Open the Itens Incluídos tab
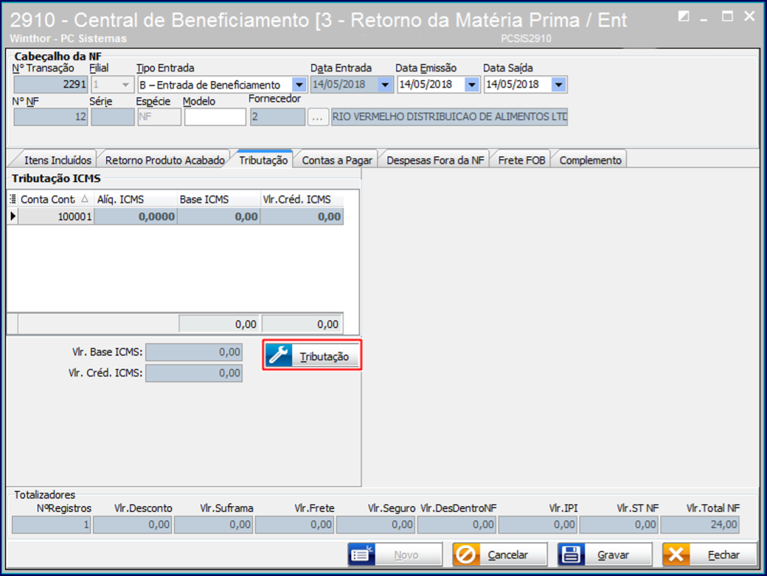The height and width of the screenshot is (576, 767). pyautogui.click(x=58, y=161)
